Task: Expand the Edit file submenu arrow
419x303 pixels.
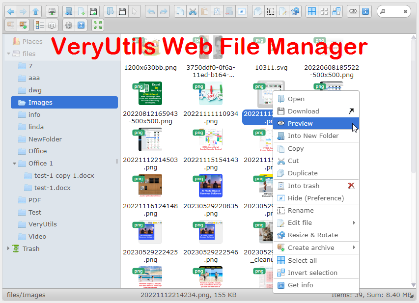Action: coord(354,222)
